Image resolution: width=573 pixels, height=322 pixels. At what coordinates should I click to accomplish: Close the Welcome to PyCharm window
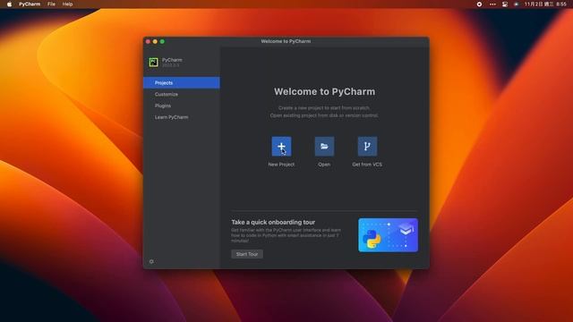(x=148, y=42)
